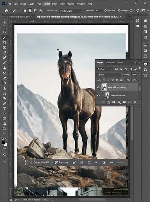Select the Eyedropper tool
This screenshot has width=150, height=202.
pyautogui.click(x=5, y=52)
